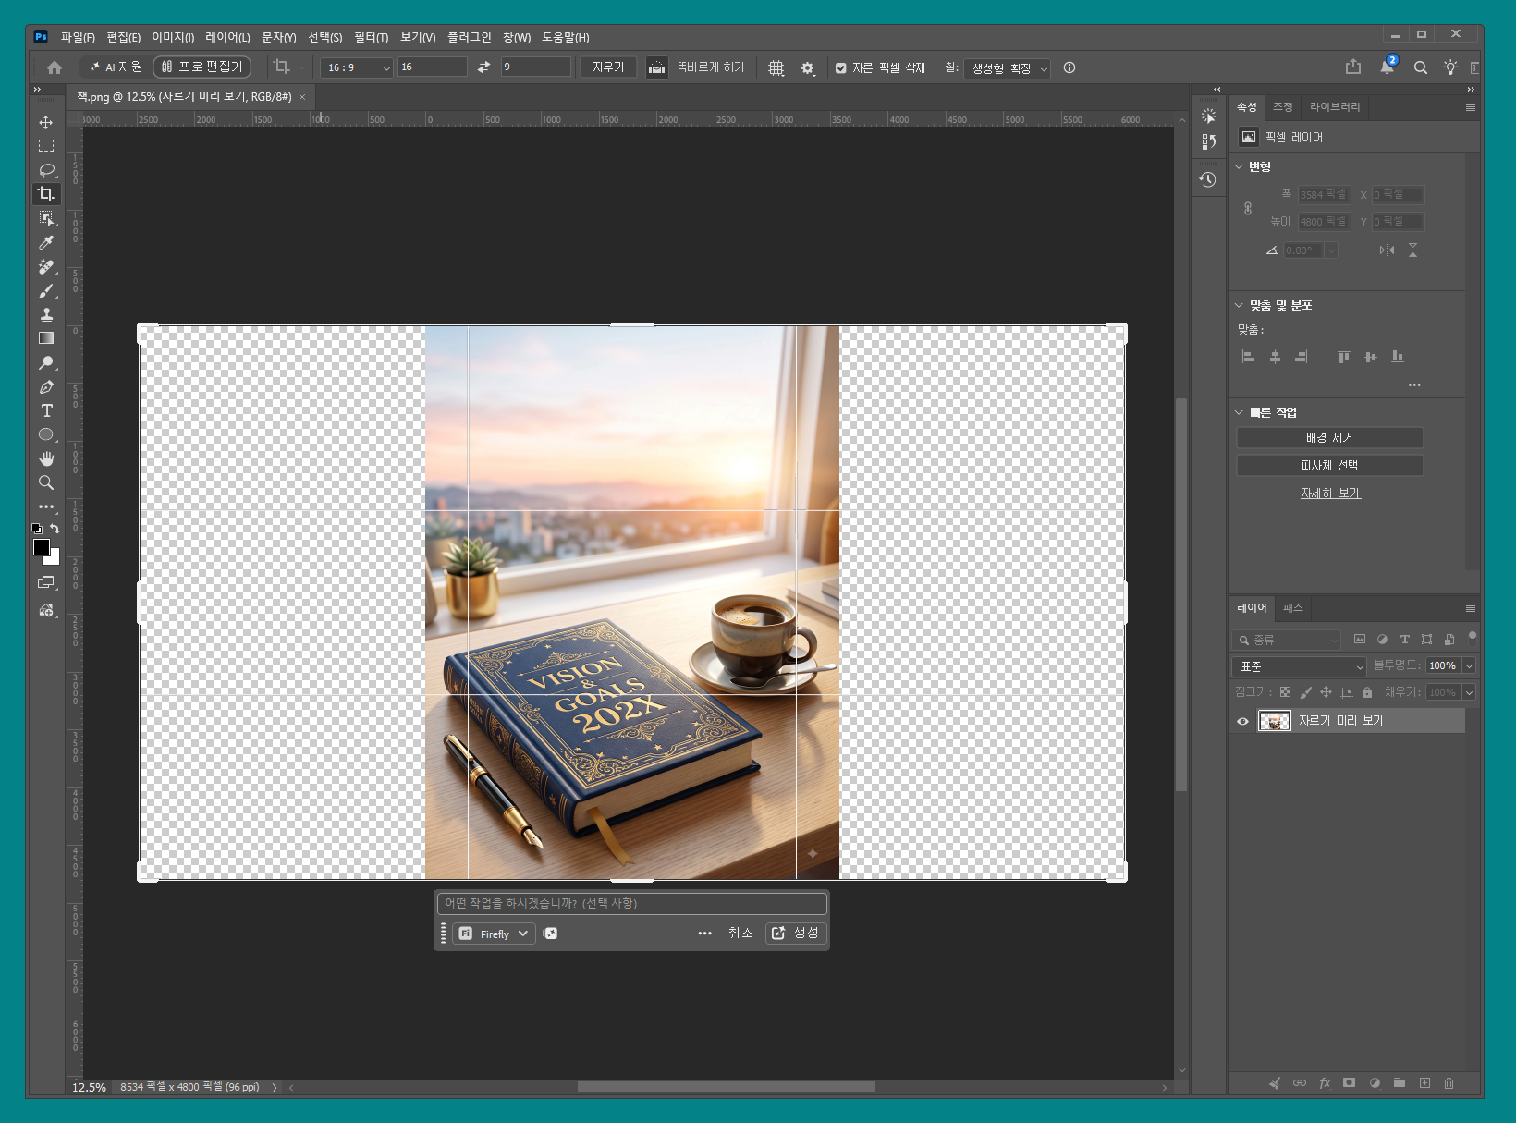This screenshot has width=1516, height=1123.
Task: Select the Eyedropper tool
Action: [x=46, y=242]
